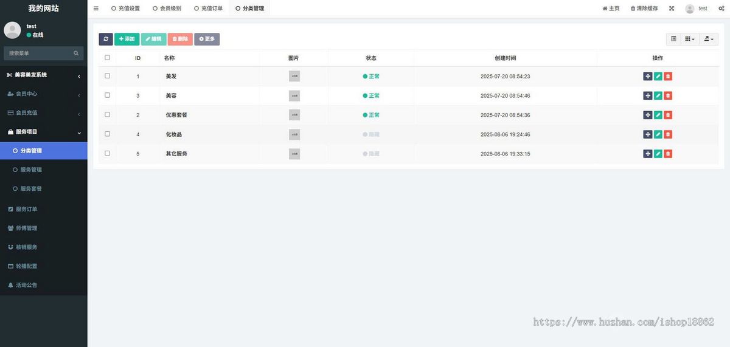Check the checkbox for row 其它服务
Screen dimensions: 730x347
tap(108, 153)
